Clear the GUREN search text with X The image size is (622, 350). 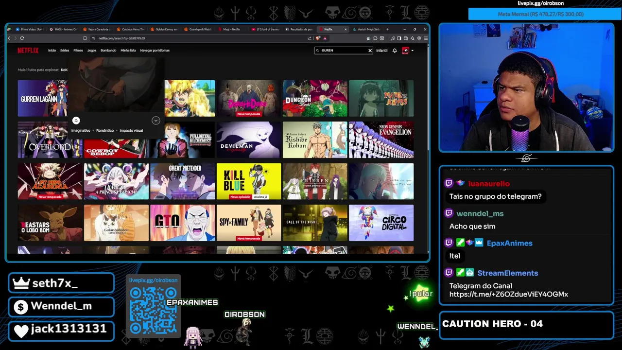click(x=370, y=51)
